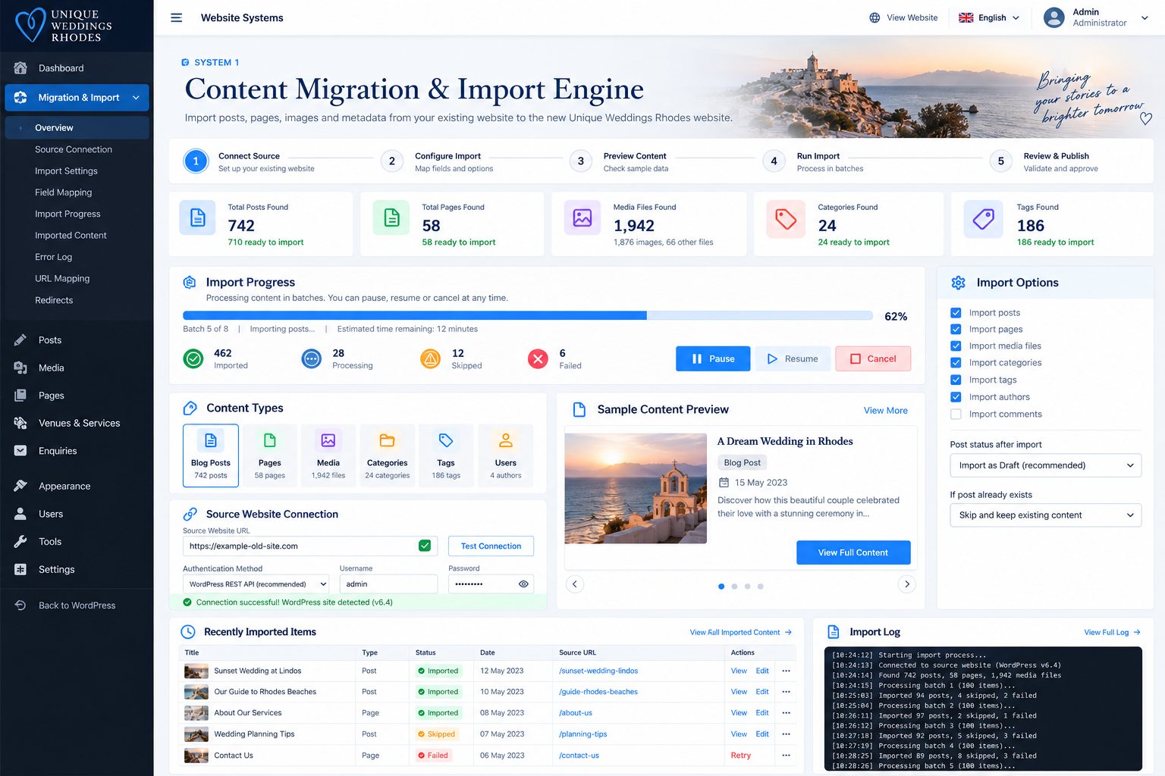Open the English language selector

click(989, 17)
